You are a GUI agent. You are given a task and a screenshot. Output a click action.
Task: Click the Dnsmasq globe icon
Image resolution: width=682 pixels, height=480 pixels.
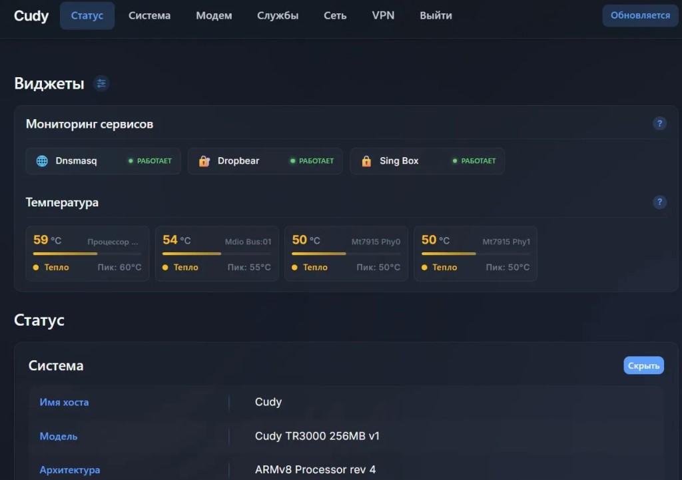[x=42, y=161]
